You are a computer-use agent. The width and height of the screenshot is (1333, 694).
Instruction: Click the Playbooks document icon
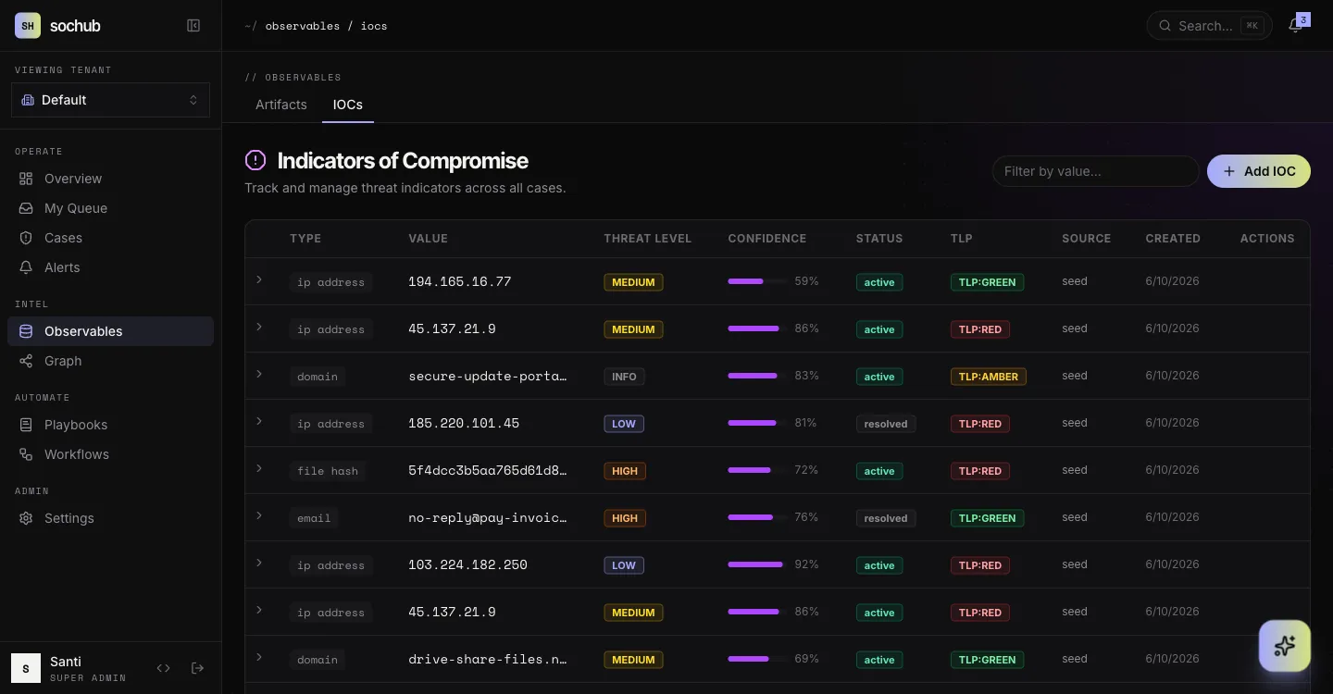(x=26, y=425)
